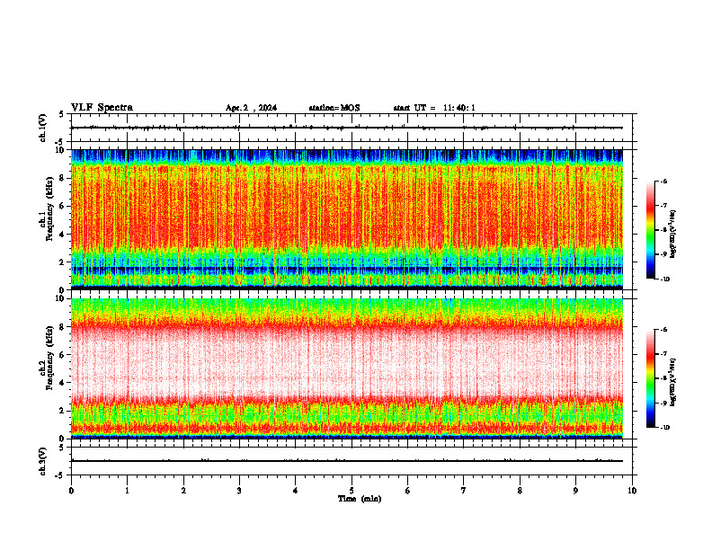Click the "station=MOS" header label

click(x=334, y=108)
